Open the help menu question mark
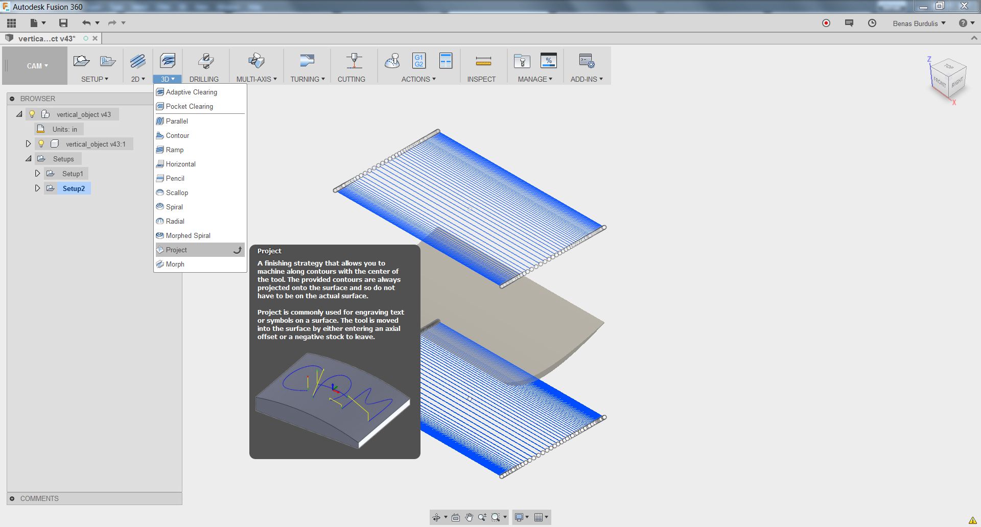 tap(963, 23)
